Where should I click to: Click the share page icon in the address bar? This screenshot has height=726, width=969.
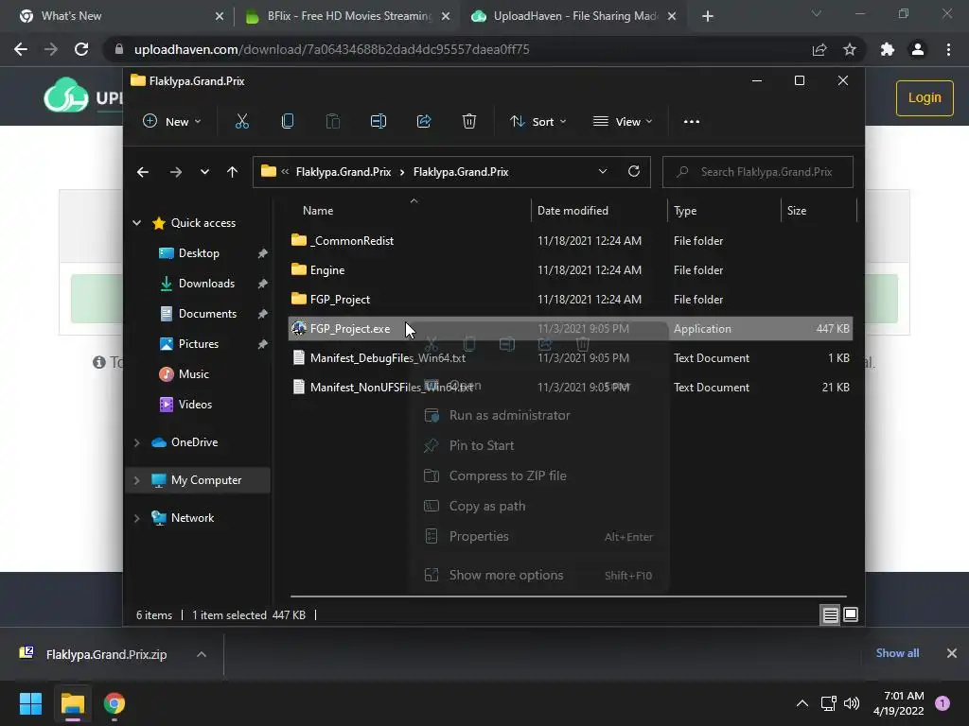pyautogui.click(x=819, y=49)
